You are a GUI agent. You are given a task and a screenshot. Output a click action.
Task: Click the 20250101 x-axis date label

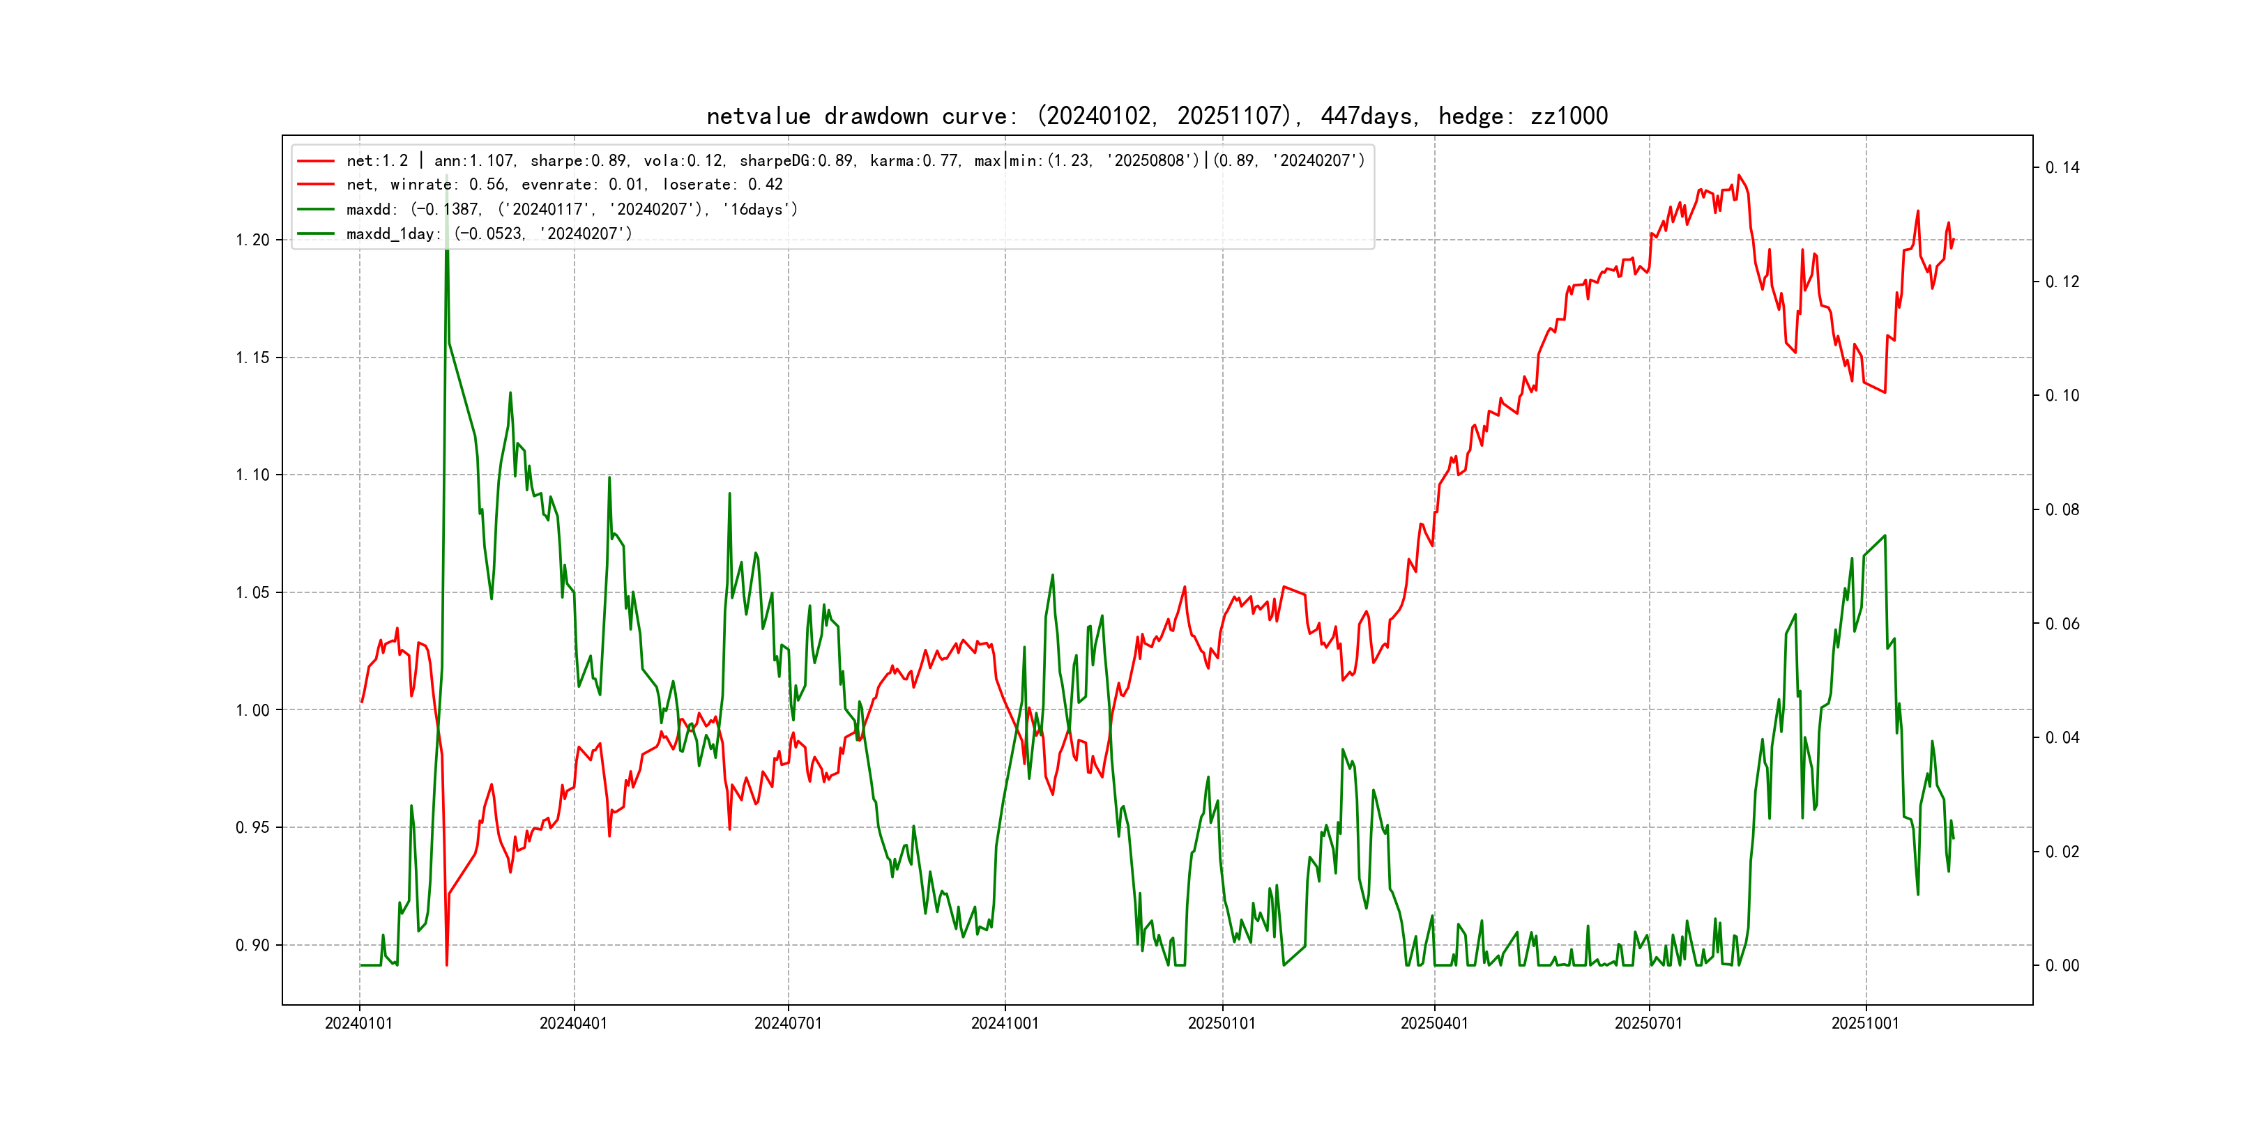(1222, 1024)
